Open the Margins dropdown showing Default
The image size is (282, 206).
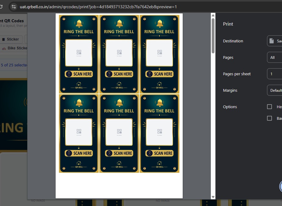(x=274, y=90)
